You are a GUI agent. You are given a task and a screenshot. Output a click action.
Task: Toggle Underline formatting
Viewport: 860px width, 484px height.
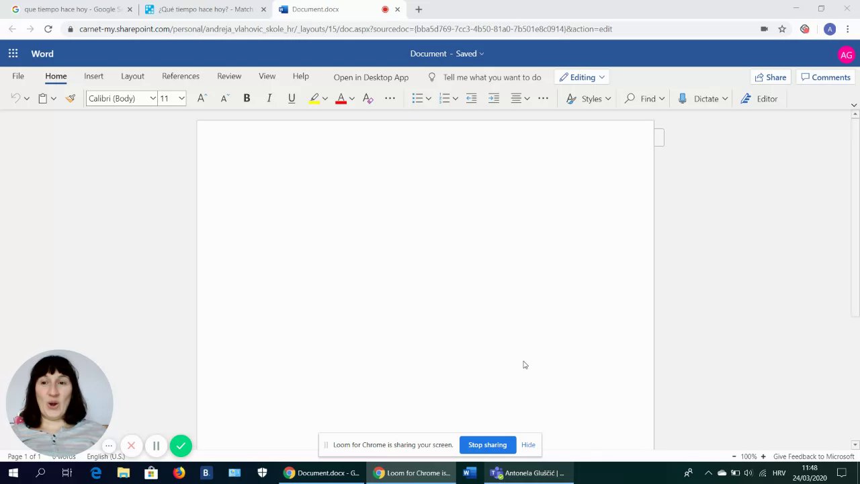click(x=292, y=99)
